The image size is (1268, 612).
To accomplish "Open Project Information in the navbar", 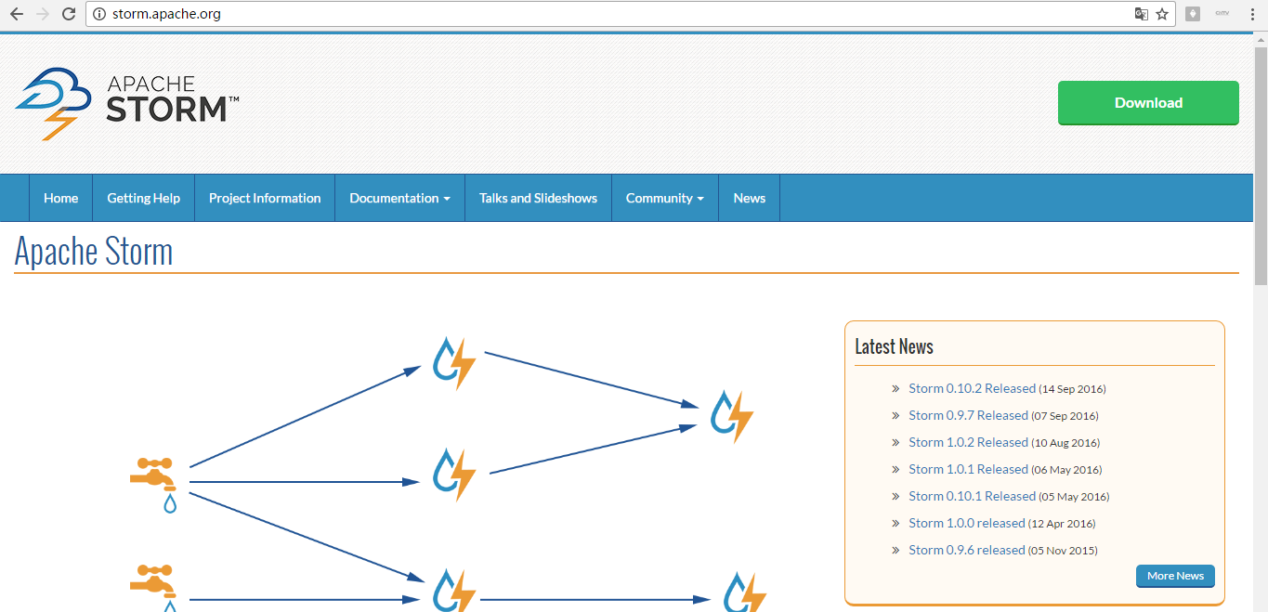I will pyautogui.click(x=265, y=198).
